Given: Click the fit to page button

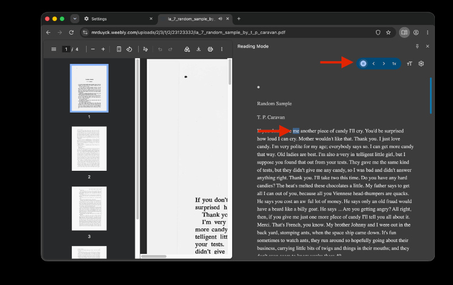Looking at the screenshot, I should 119,49.
